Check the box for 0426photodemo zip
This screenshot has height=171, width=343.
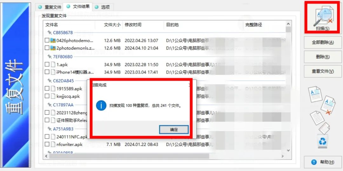tap(47, 40)
